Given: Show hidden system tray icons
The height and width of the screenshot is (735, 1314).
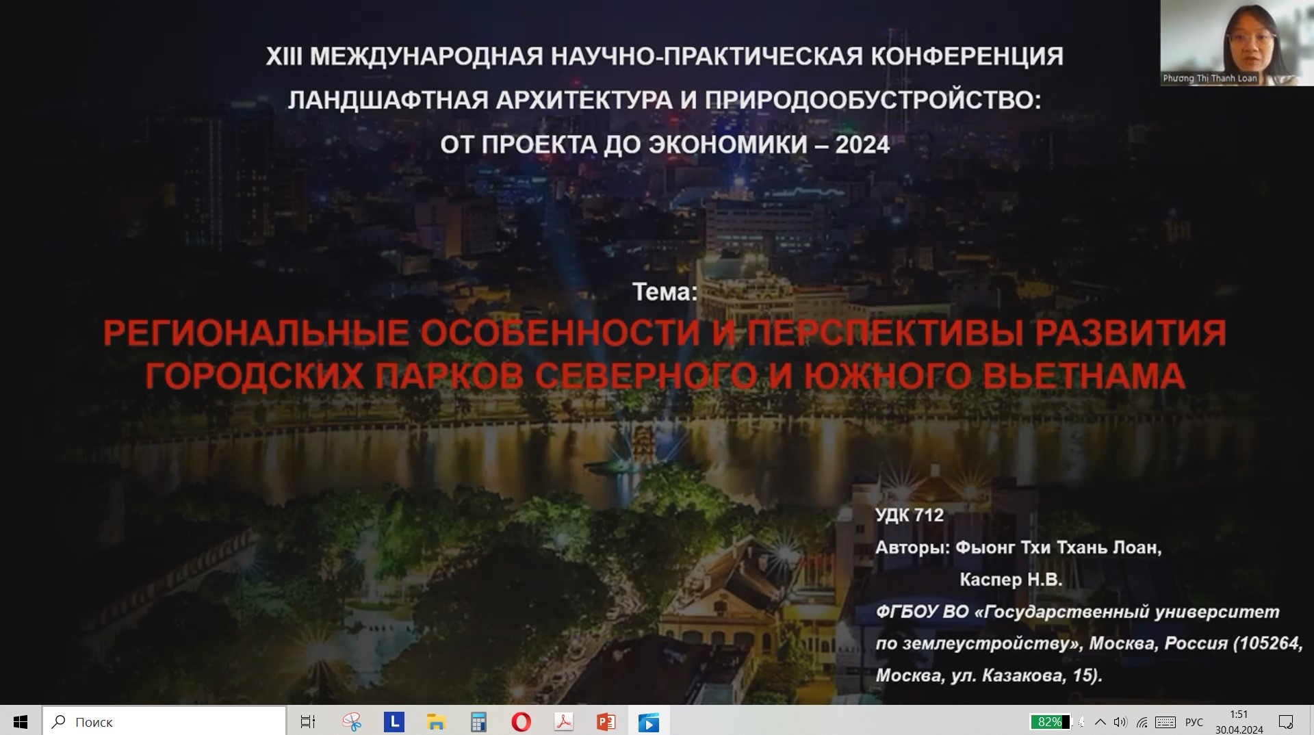Looking at the screenshot, I should (1100, 721).
